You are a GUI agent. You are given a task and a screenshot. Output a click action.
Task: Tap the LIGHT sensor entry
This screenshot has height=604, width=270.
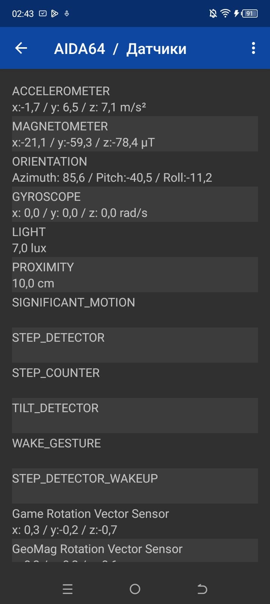click(x=135, y=239)
